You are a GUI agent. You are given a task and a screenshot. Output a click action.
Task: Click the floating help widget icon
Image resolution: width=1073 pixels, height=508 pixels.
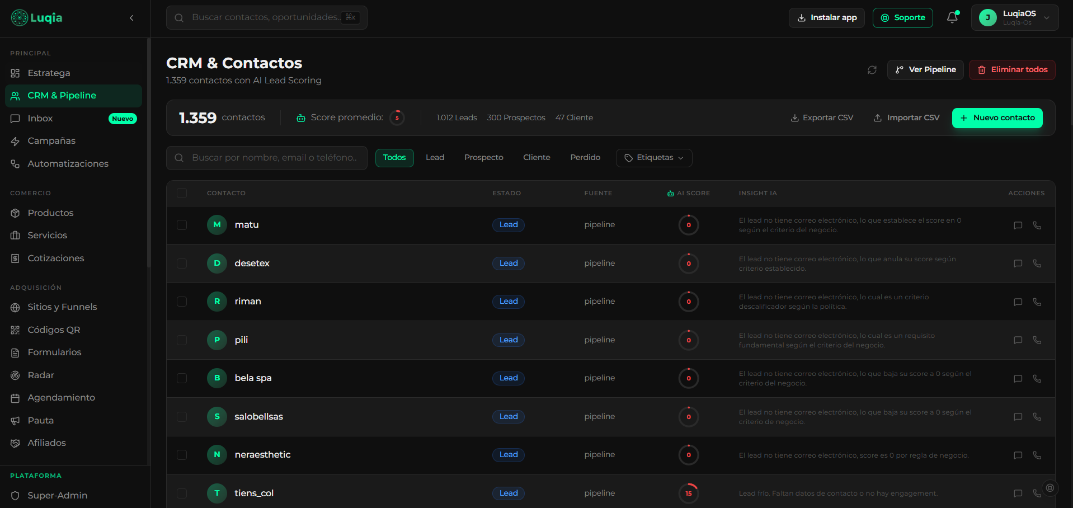click(1050, 488)
